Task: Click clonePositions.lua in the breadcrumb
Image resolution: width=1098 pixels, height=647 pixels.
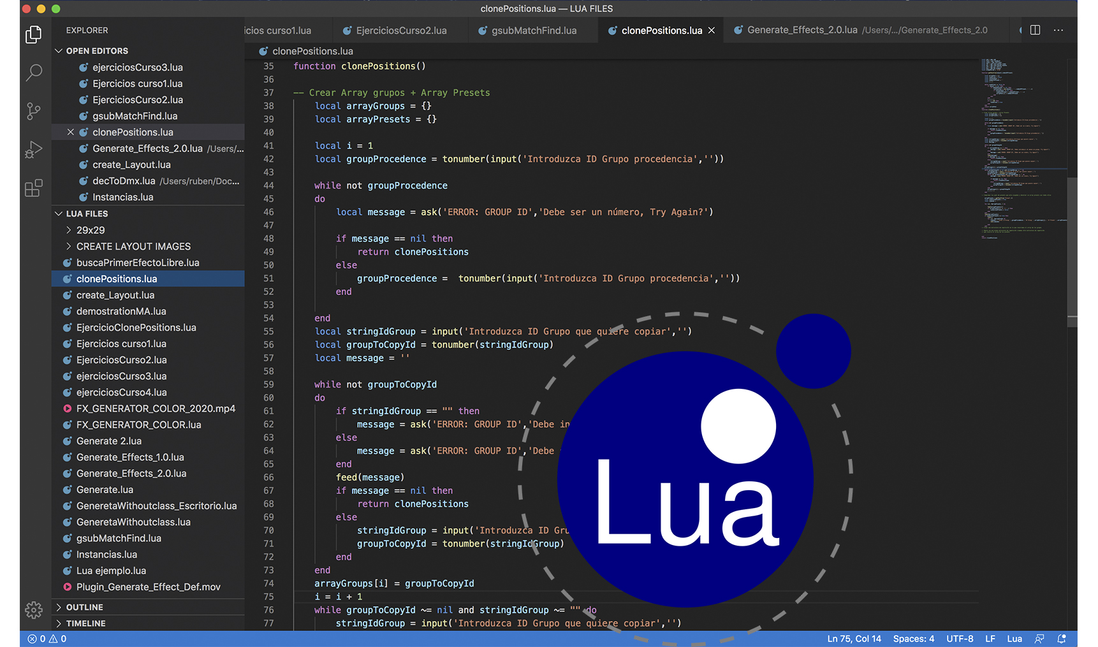Action: [x=306, y=51]
